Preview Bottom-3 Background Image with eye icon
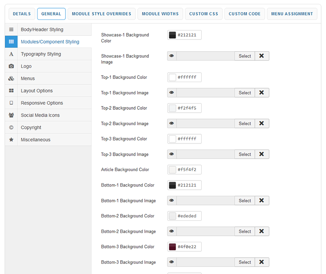 [172, 262]
